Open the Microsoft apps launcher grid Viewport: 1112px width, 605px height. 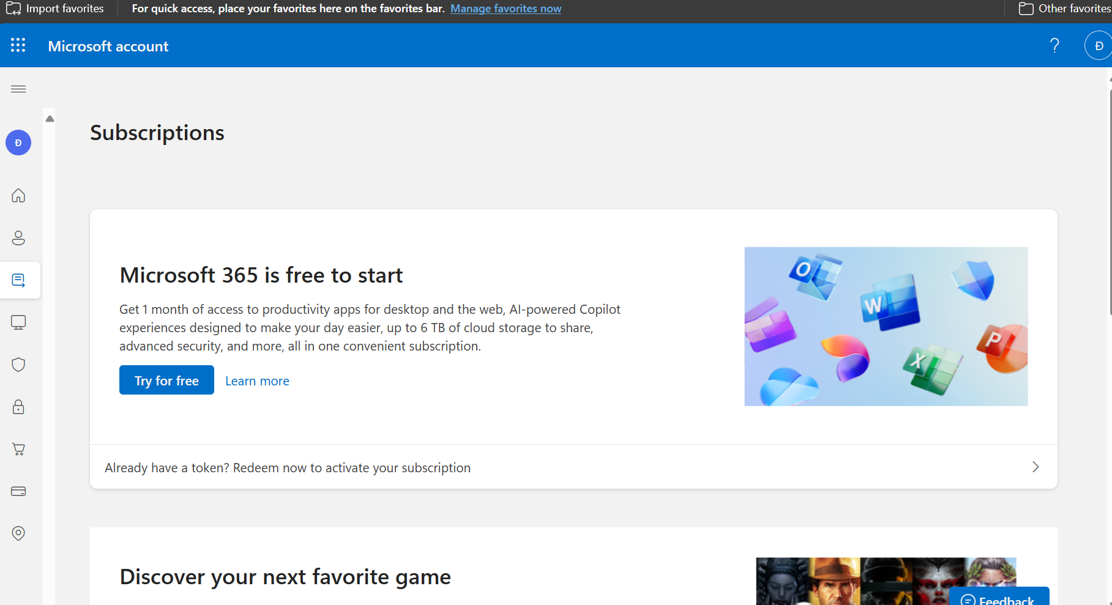[18, 45]
